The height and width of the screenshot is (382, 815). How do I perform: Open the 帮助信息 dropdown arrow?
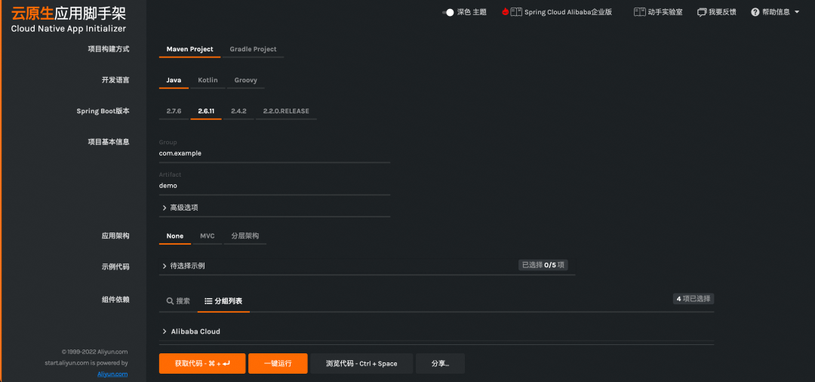tap(797, 12)
